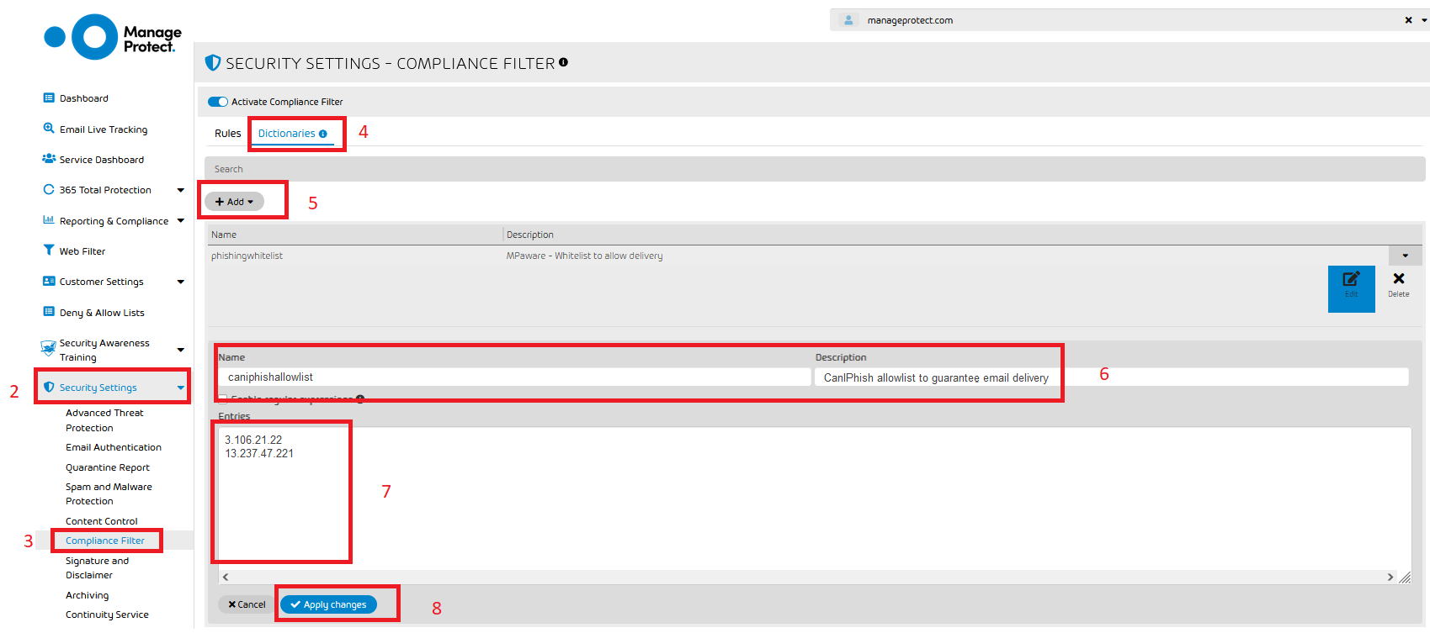Image resolution: width=1430 pixels, height=633 pixels.
Task: Edit the phishingwhitelist dictionary
Action: pyautogui.click(x=1352, y=289)
